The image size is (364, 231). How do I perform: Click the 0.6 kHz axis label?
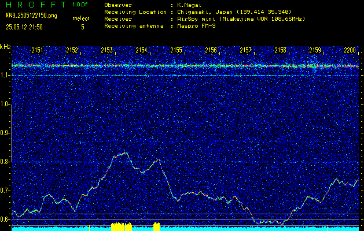pyautogui.click(x=5, y=219)
